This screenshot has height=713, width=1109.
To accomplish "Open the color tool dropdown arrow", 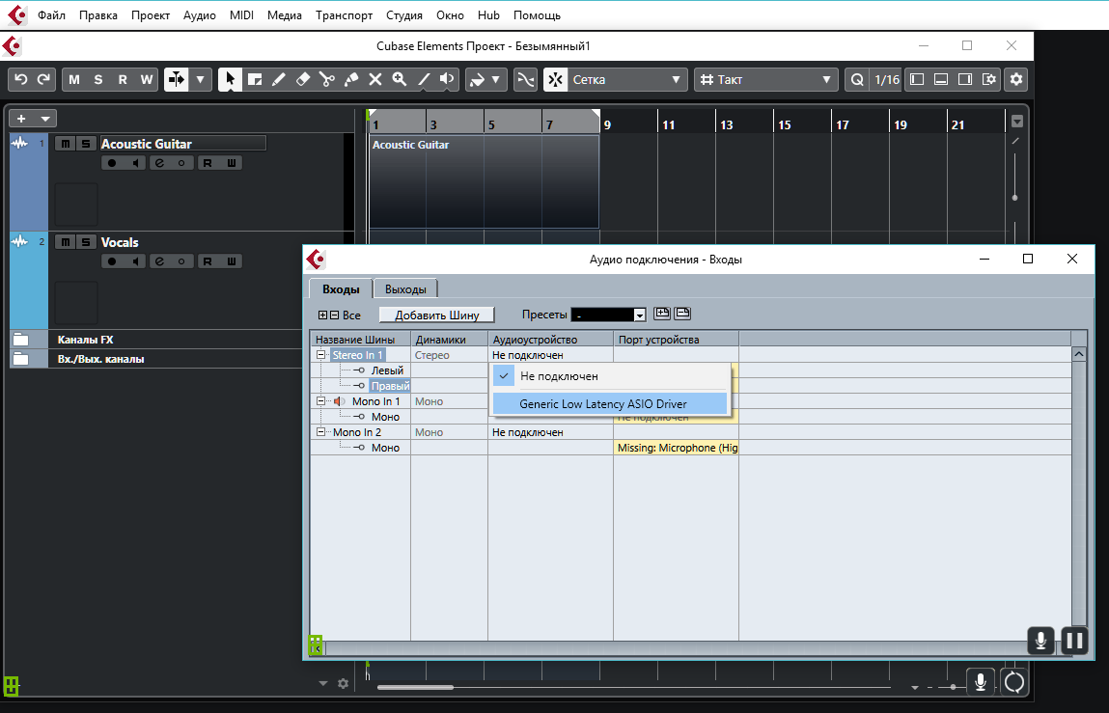I will point(495,79).
